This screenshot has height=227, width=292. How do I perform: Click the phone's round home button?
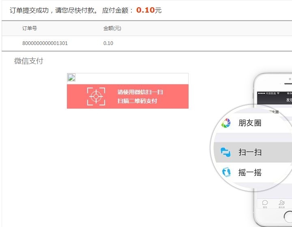[x=288, y=216]
